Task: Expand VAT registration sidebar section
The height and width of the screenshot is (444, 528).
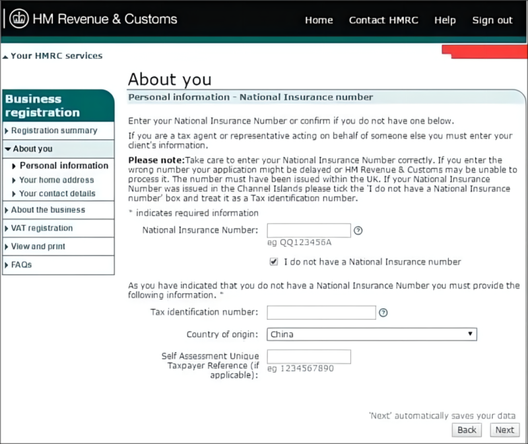Action: point(58,228)
